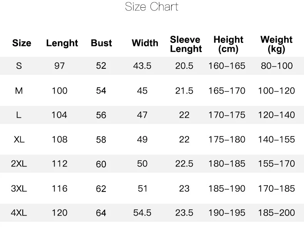Viewport: 304px width, 244px height.
Task: Click the 175–180 height value
Action: [227, 139]
